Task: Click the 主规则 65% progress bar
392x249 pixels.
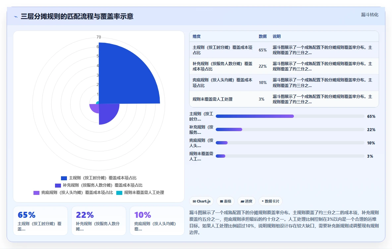Action: [290, 116]
